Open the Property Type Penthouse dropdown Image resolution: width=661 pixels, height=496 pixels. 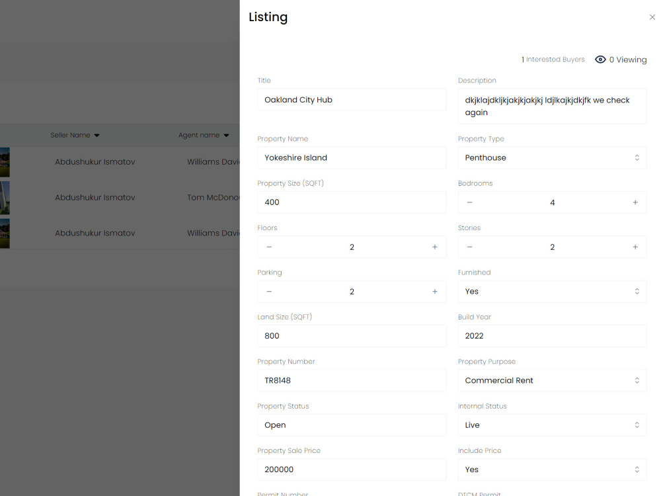(x=552, y=158)
